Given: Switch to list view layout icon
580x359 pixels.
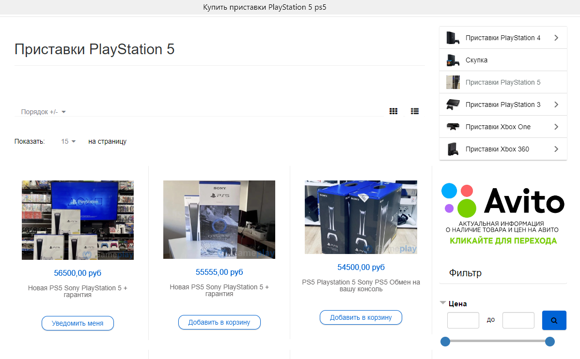Looking at the screenshot, I should [415, 111].
